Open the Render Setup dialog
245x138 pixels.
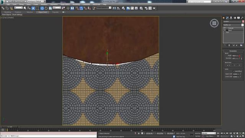point(146,8)
